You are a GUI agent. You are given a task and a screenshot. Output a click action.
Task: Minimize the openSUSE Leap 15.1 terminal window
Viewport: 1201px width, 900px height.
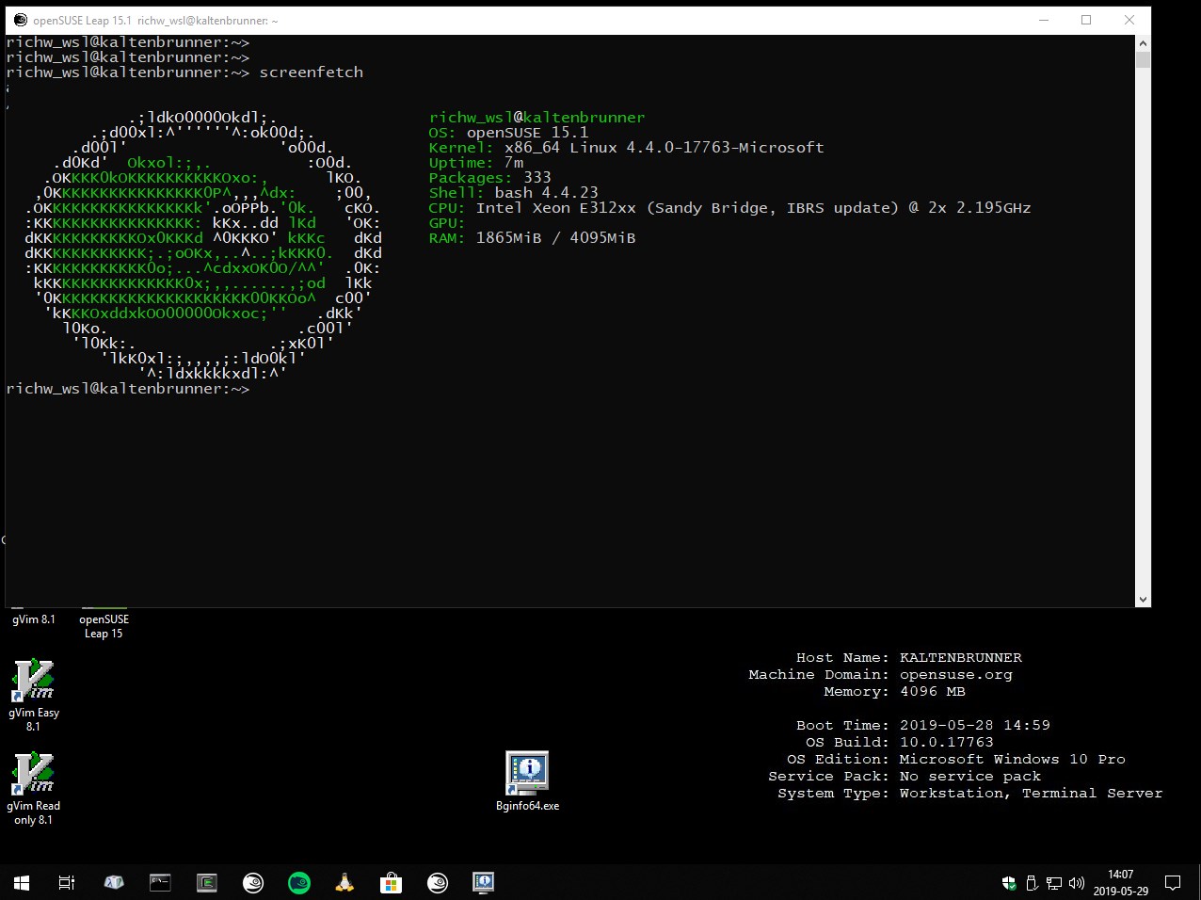pyautogui.click(x=1043, y=20)
